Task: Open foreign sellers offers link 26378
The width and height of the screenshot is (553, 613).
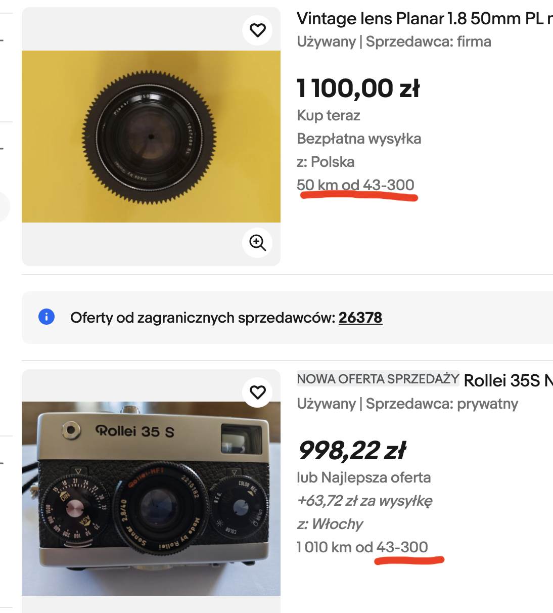Action: click(x=360, y=318)
